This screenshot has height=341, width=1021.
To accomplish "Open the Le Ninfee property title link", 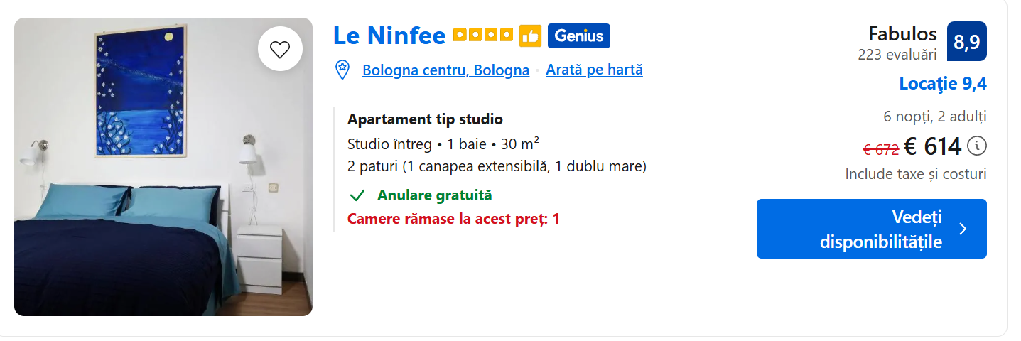I will click(x=389, y=35).
